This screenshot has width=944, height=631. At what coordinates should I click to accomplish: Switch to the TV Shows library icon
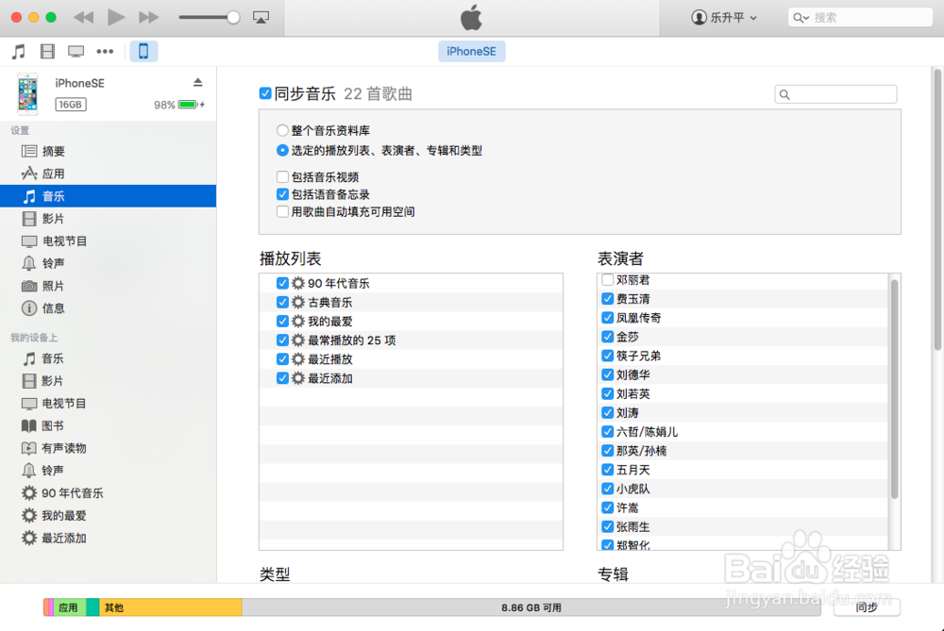point(76,51)
